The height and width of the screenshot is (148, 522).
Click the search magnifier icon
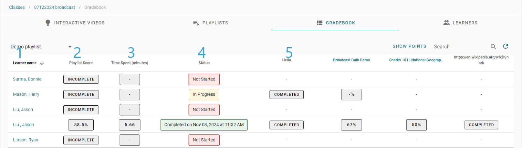point(493,47)
